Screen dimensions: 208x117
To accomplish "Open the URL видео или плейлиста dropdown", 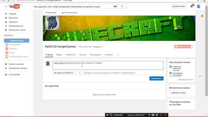I will pyautogui.click(x=67, y=73).
